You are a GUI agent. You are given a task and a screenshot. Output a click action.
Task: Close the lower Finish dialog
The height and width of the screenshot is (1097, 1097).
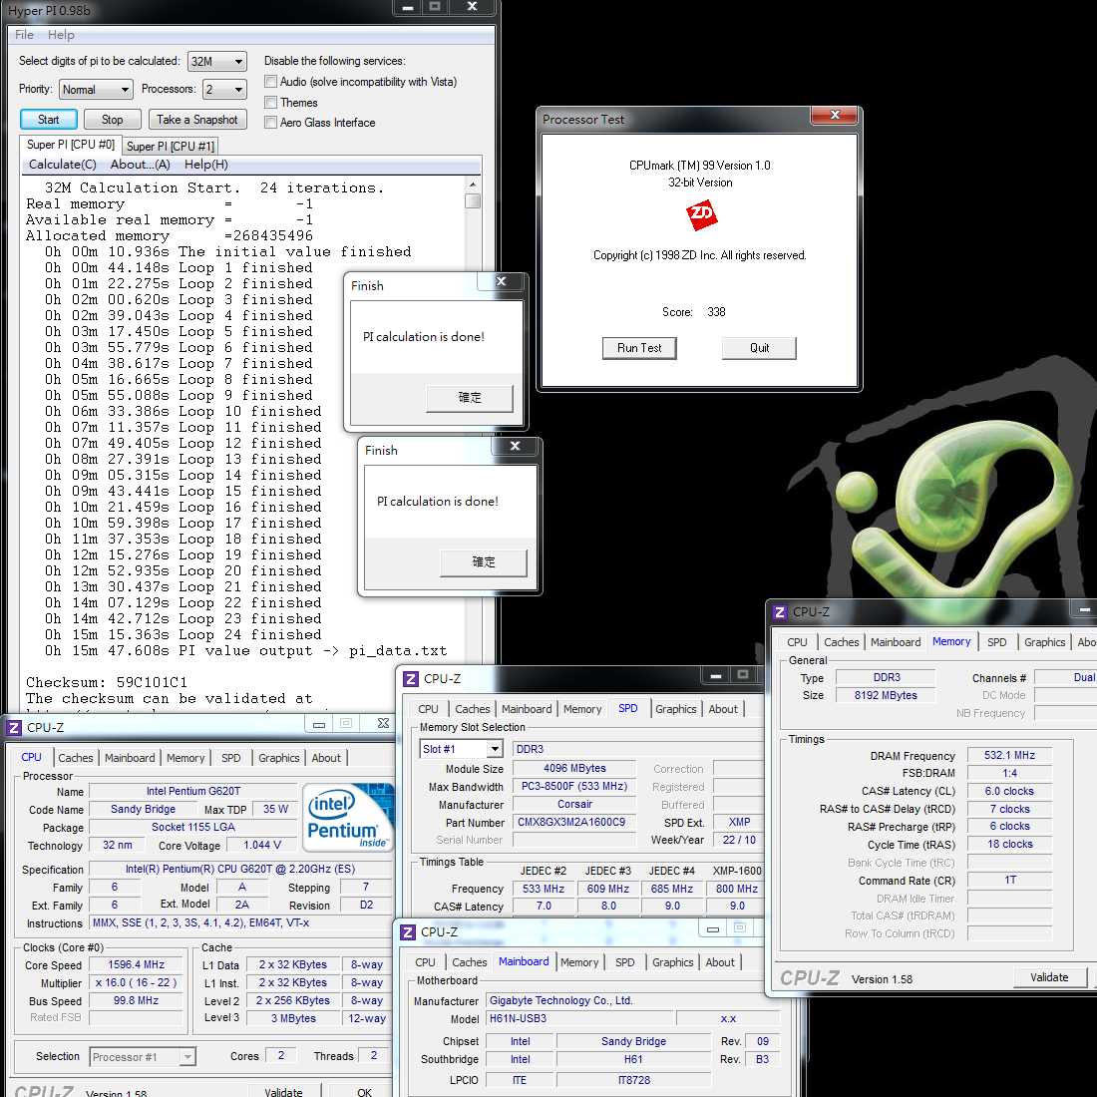tap(515, 446)
